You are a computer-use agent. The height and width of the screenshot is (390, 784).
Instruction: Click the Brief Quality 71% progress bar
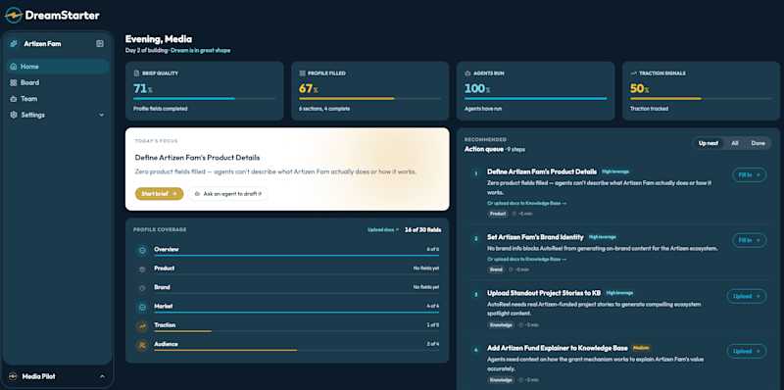[x=204, y=99]
